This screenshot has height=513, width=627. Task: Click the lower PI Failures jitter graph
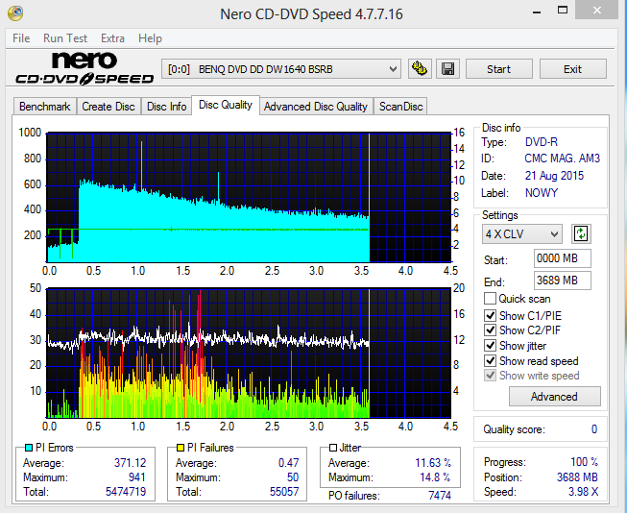(249, 353)
